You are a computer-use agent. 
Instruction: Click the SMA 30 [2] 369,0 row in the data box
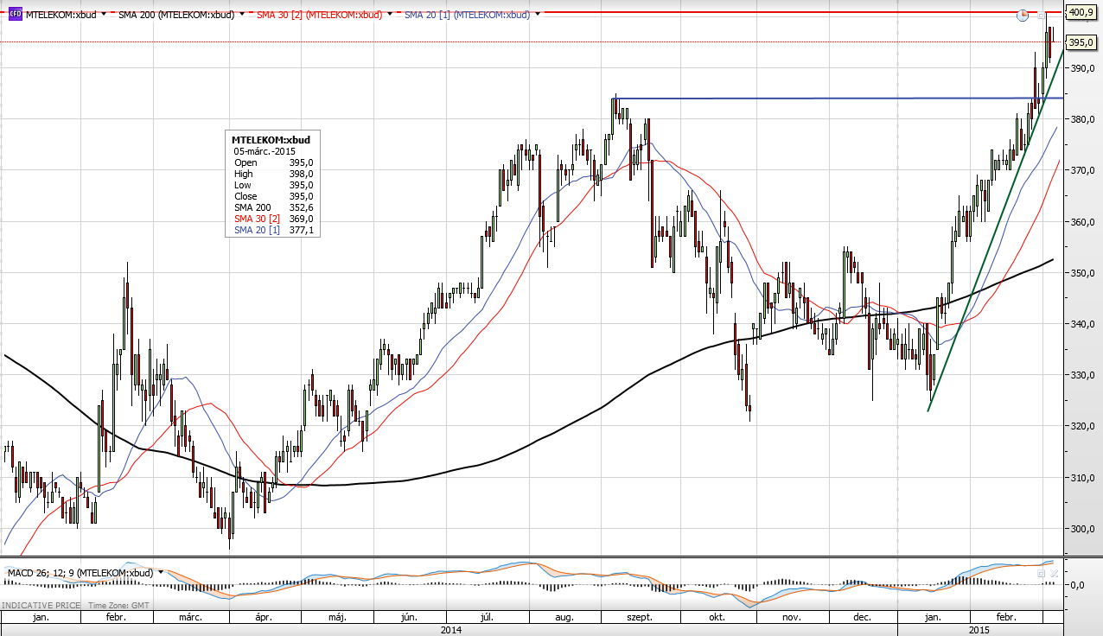pos(273,219)
